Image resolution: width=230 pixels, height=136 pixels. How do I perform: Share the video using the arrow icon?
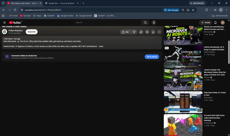tap(141, 32)
